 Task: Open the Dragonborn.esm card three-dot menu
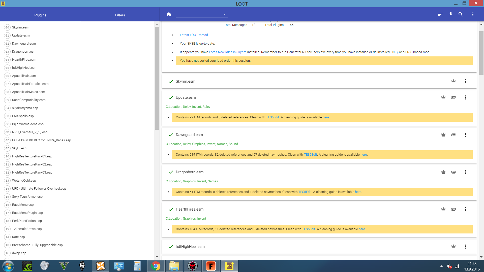point(465,172)
